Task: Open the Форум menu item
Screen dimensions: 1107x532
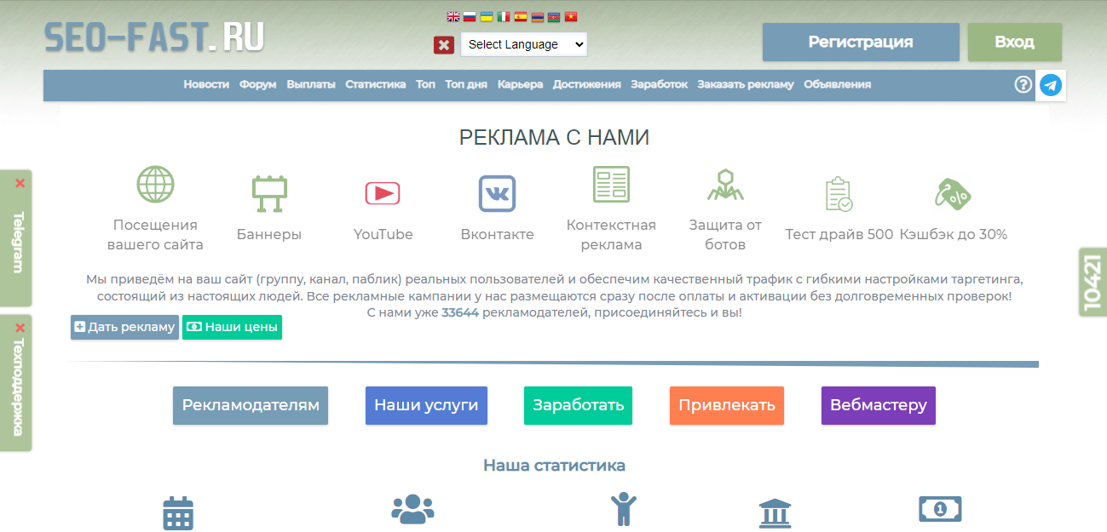Action: pyautogui.click(x=257, y=84)
